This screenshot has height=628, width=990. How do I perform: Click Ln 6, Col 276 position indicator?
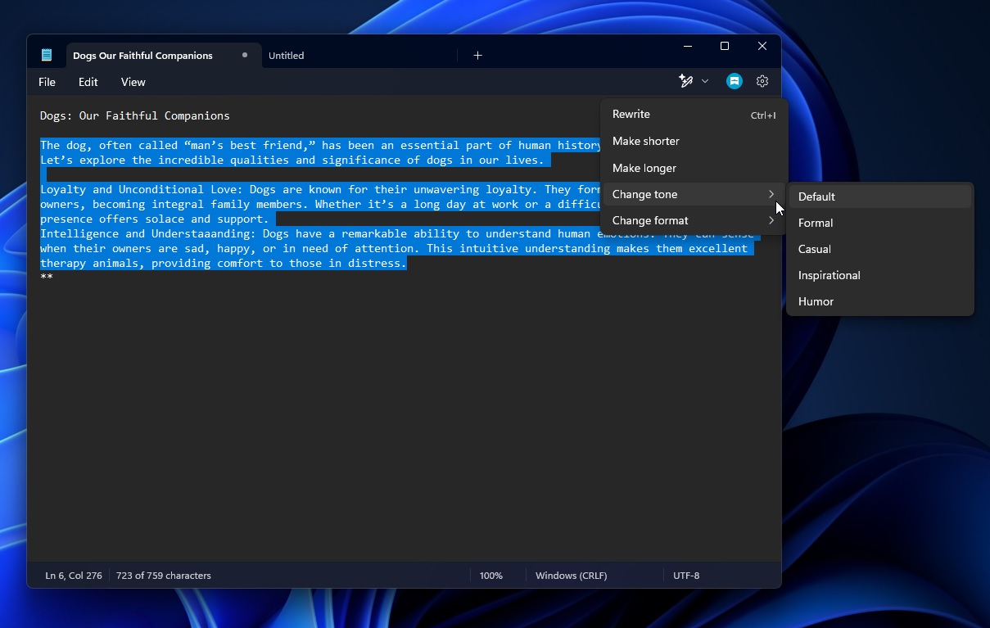(x=74, y=576)
